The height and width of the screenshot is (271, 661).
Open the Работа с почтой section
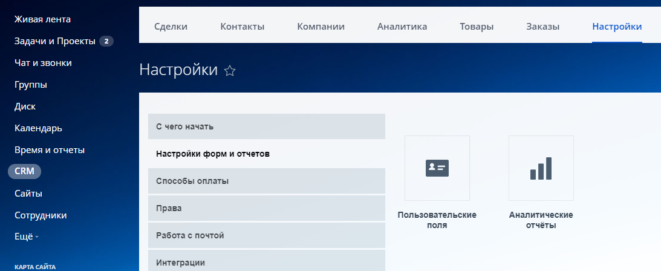tap(267, 235)
